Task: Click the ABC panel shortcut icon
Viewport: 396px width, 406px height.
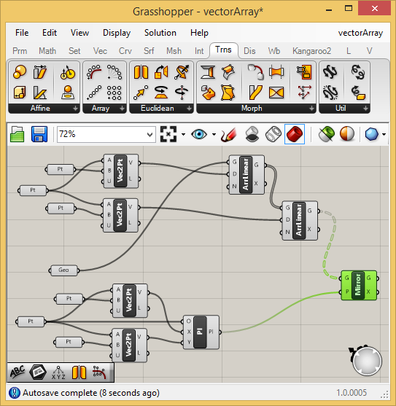Action: (18, 372)
